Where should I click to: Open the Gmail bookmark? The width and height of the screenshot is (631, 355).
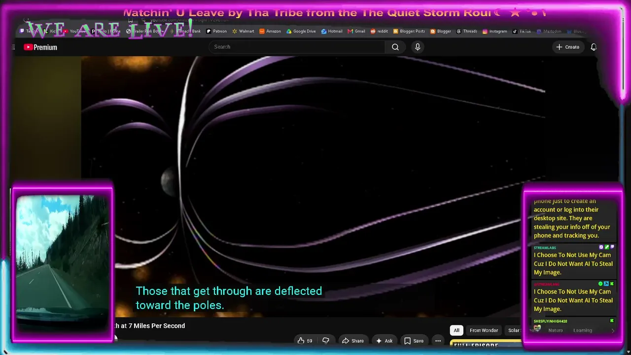pyautogui.click(x=356, y=31)
